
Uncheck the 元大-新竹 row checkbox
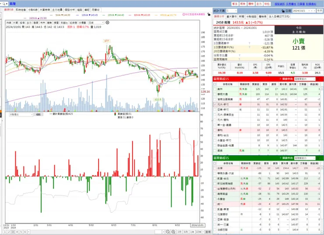[215, 105]
